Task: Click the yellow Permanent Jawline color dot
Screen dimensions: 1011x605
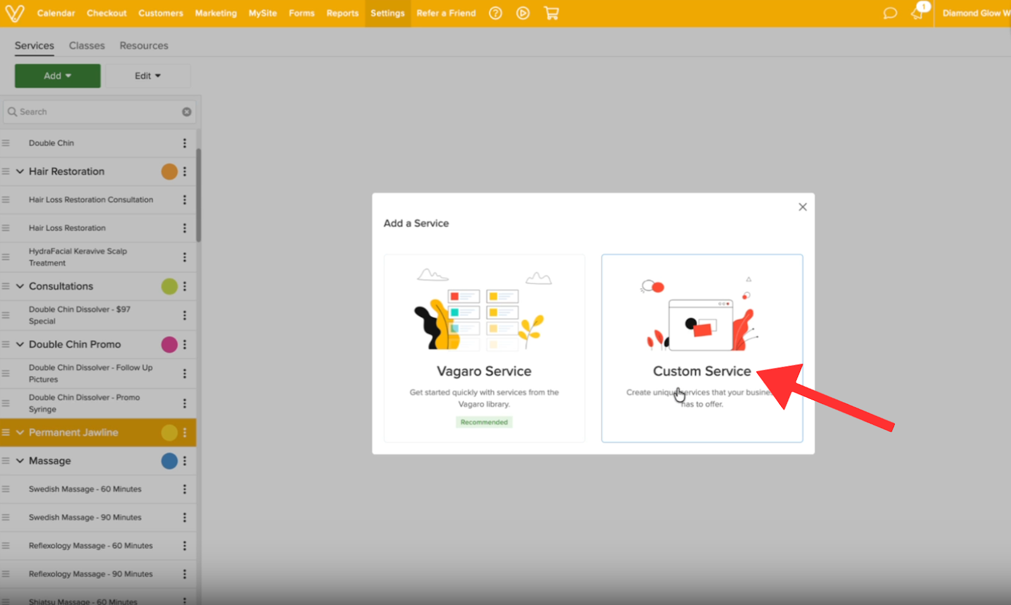Action: coord(169,432)
